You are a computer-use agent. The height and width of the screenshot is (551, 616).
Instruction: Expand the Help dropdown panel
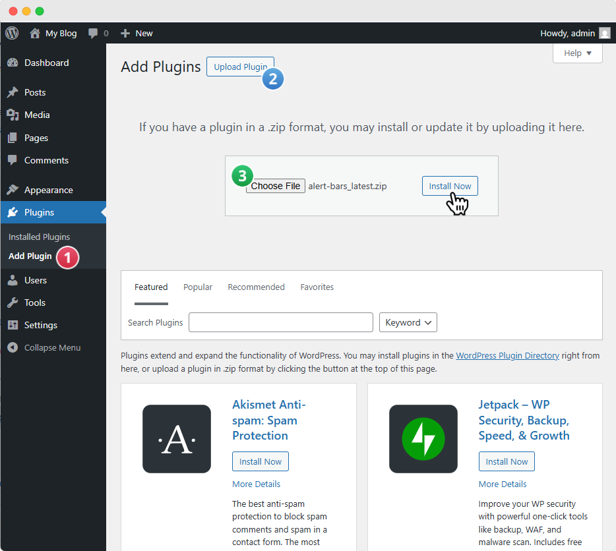tap(578, 53)
